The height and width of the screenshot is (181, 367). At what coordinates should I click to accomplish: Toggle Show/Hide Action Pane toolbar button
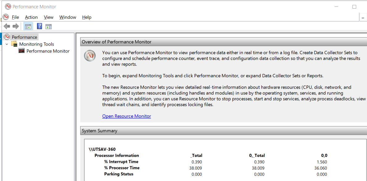tap(49, 26)
